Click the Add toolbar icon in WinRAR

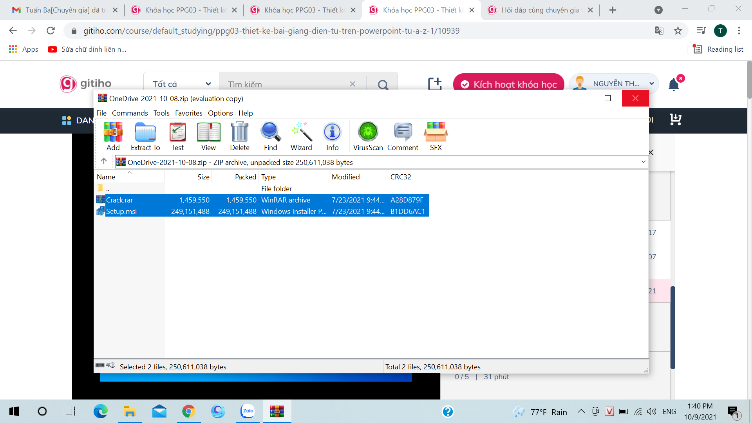pyautogui.click(x=113, y=136)
